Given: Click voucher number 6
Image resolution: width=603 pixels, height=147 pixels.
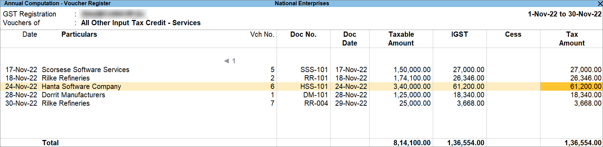Looking at the screenshot, I should click(272, 86).
